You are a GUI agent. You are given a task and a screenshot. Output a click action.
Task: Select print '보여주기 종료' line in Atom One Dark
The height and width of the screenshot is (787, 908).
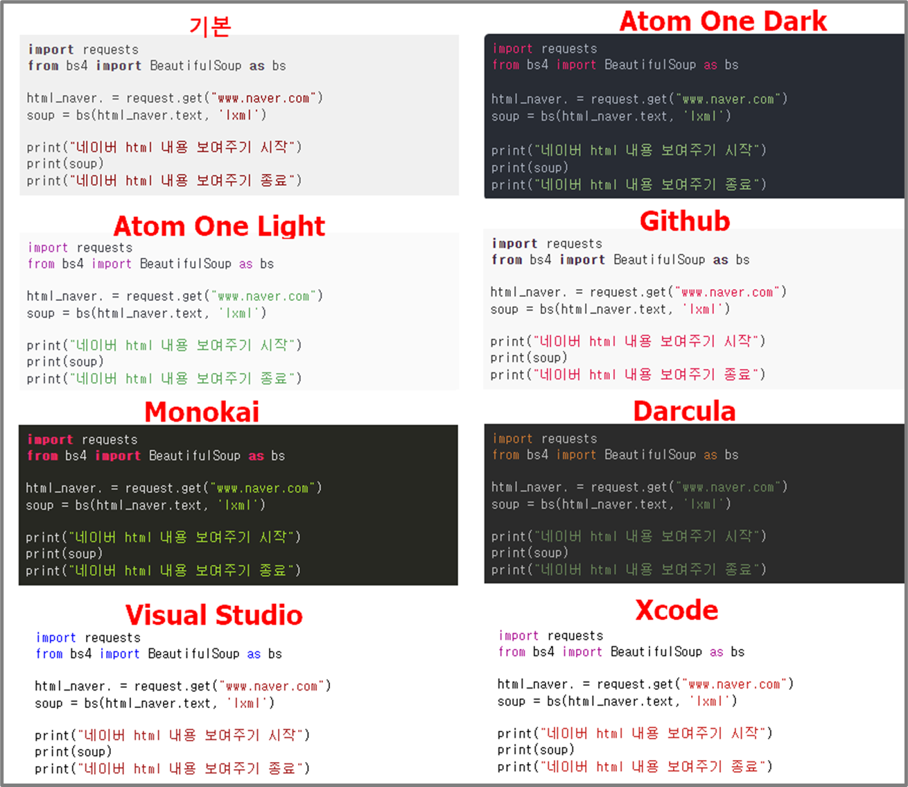[x=629, y=184]
